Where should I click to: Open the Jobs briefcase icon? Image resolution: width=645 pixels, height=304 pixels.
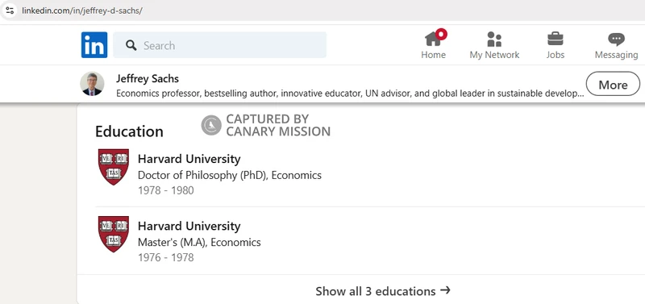(x=555, y=39)
